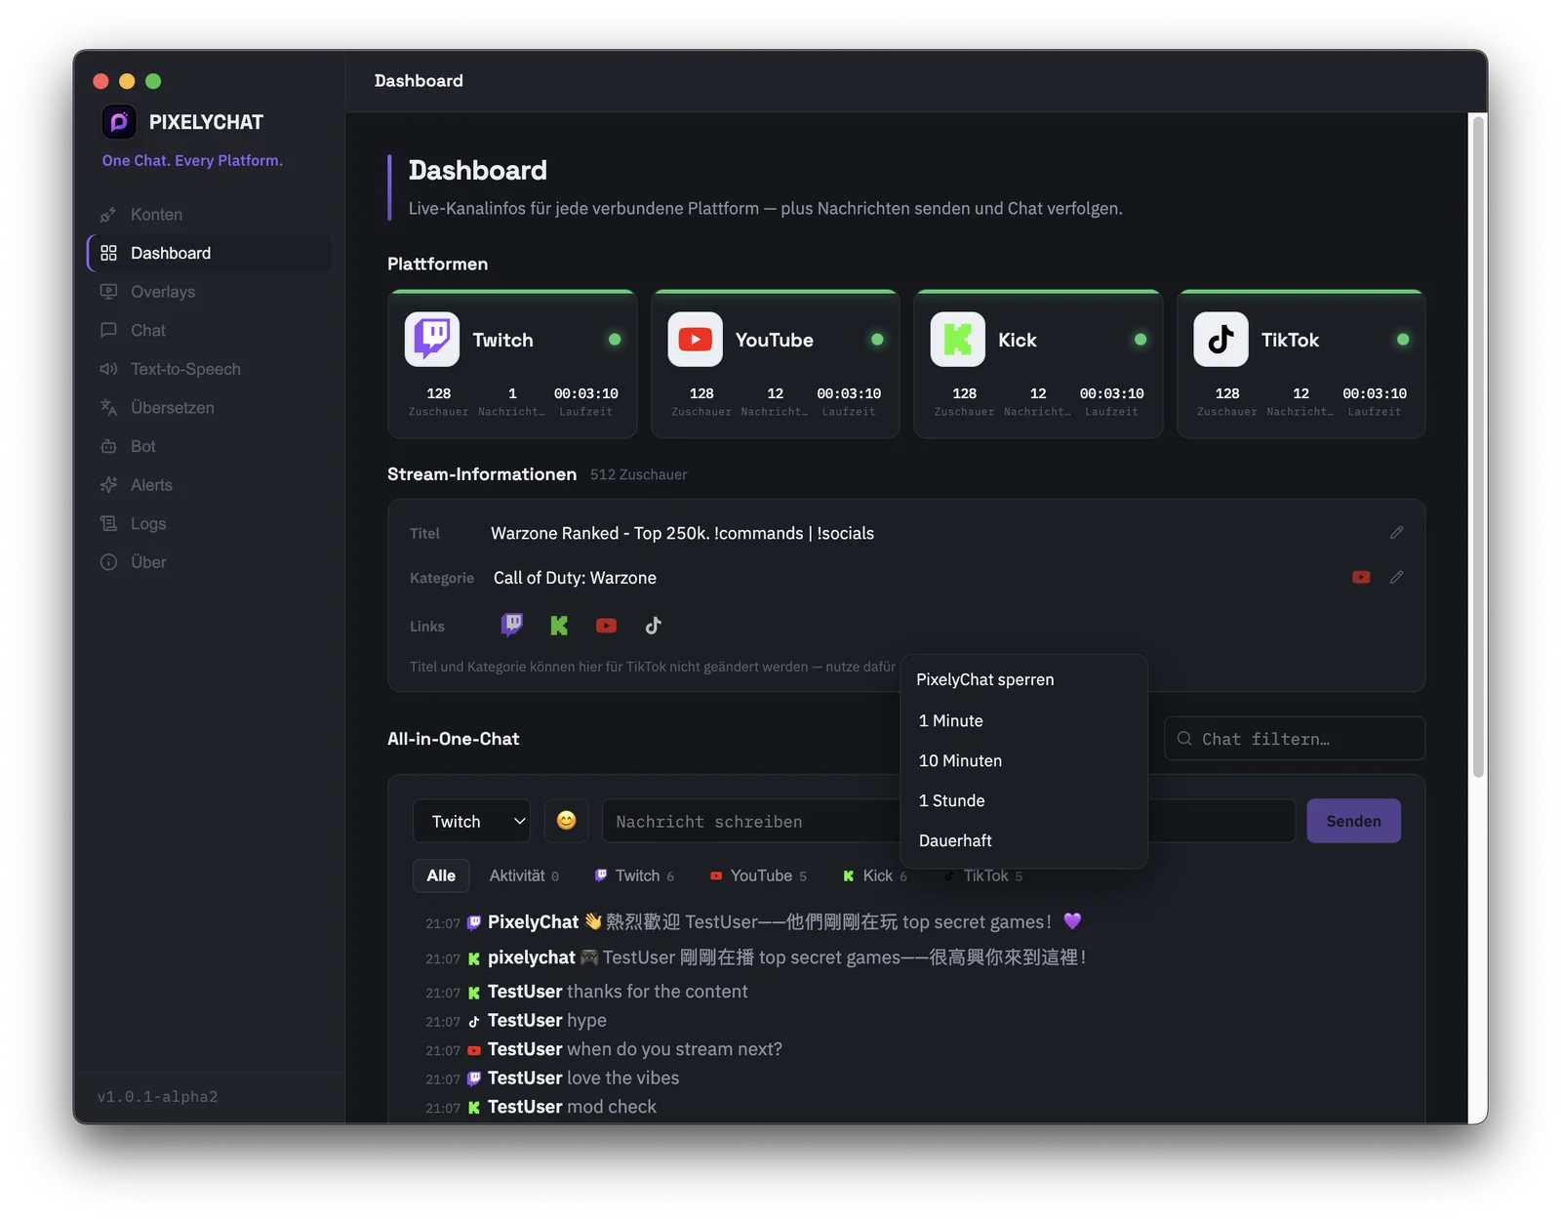Click the Nachricht schreiben input field

(948, 822)
